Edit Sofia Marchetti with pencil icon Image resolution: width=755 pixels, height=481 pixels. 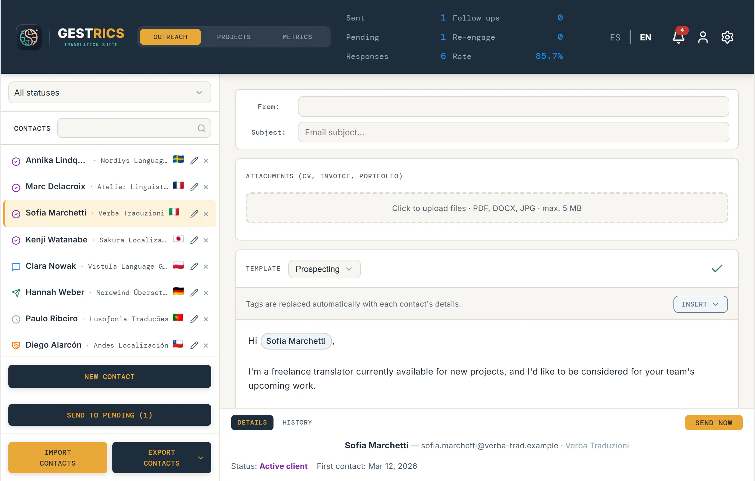point(194,214)
